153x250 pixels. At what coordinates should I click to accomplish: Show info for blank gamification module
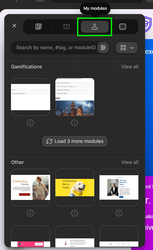point(30,123)
